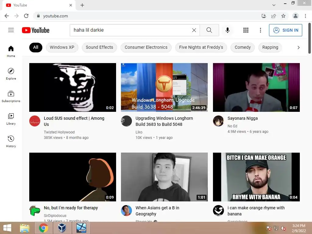Play the 0:07 red bow tie thumbnail
Viewport: 312px width, 234px height.
point(256,87)
